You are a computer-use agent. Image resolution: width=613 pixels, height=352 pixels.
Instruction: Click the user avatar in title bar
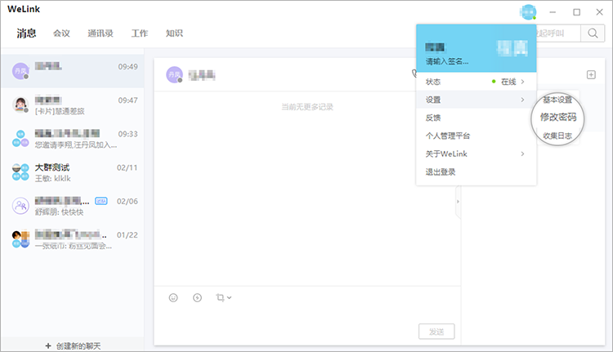pyautogui.click(x=529, y=12)
